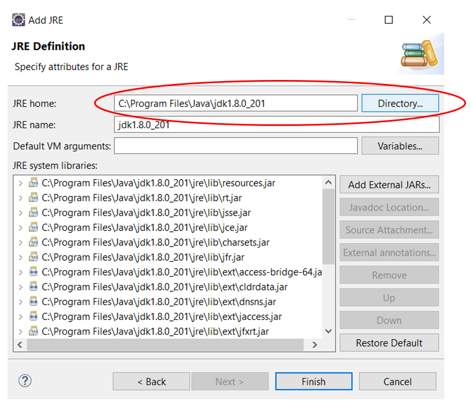Go back with the < Back button
The height and width of the screenshot is (407, 471).
152,381
